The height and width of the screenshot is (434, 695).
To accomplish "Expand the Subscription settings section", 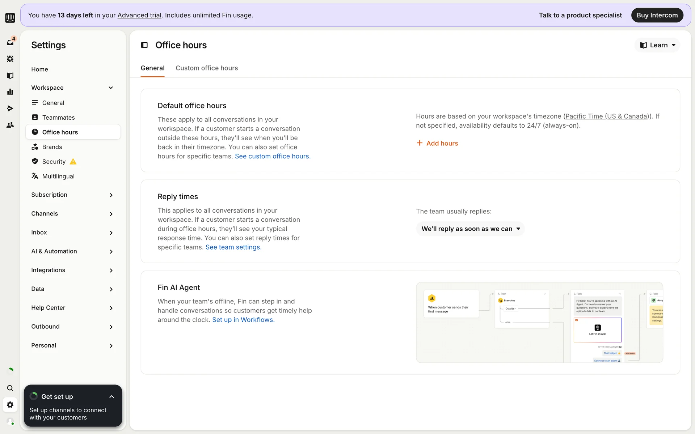I will pyautogui.click(x=111, y=195).
